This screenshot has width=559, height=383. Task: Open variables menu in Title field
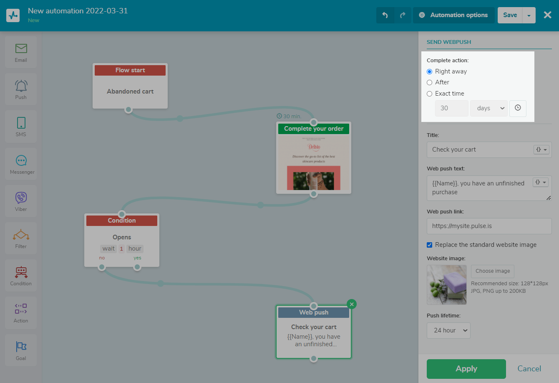(x=541, y=150)
